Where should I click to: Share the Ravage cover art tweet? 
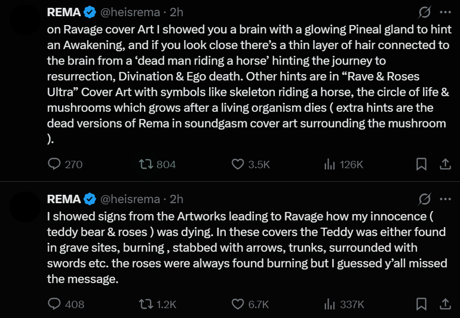444,164
